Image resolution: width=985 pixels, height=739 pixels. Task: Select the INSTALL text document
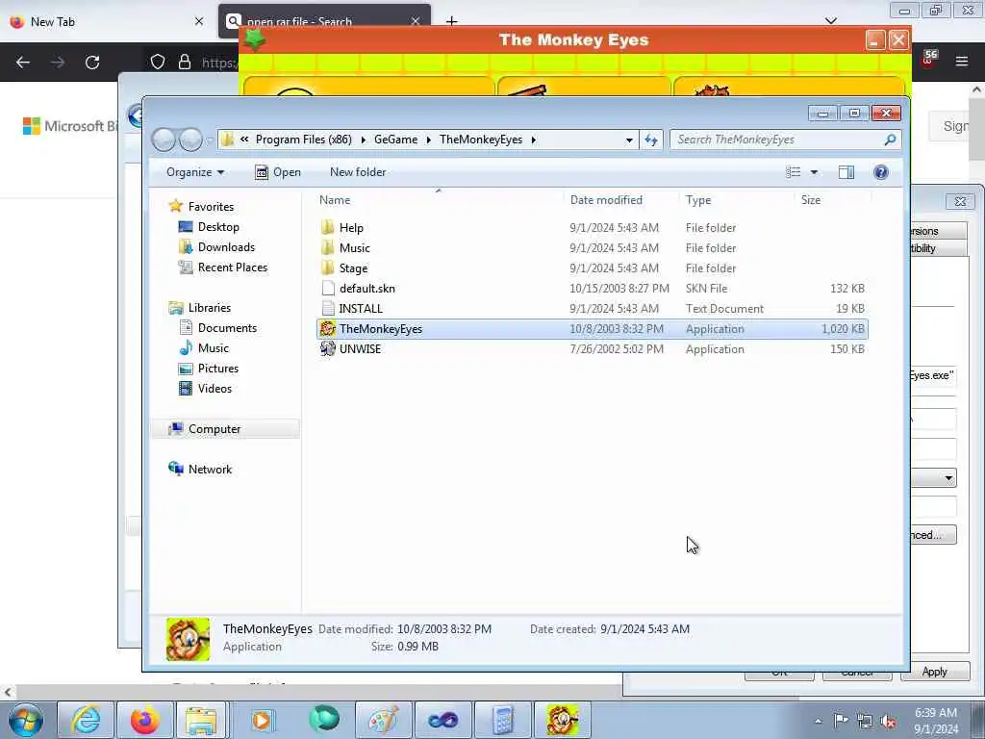[x=361, y=309]
